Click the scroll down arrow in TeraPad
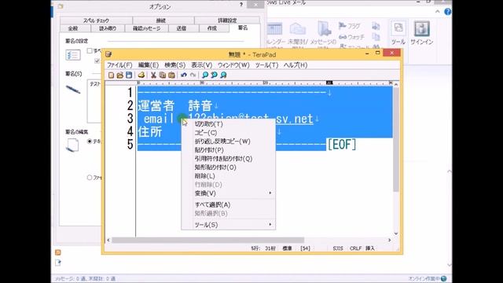 [x=396, y=233]
